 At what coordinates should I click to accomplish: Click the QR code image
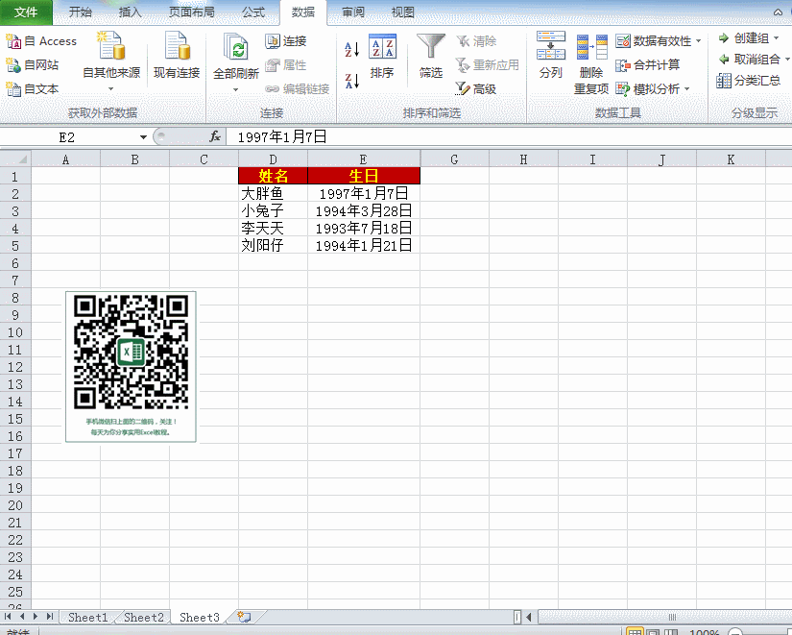131,365
